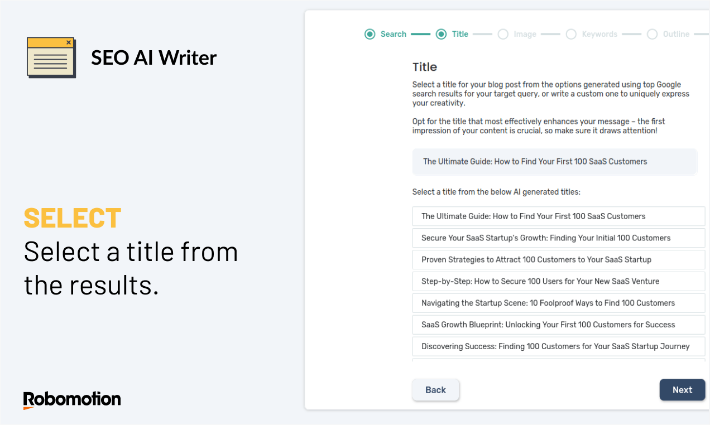The width and height of the screenshot is (710, 425).
Task: Choose 'The Ultimate Guide' title option
Action: click(x=559, y=216)
